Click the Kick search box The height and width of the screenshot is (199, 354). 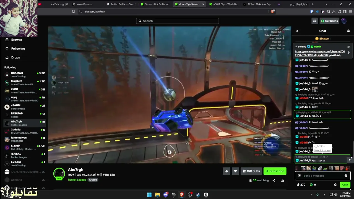(x=177, y=21)
